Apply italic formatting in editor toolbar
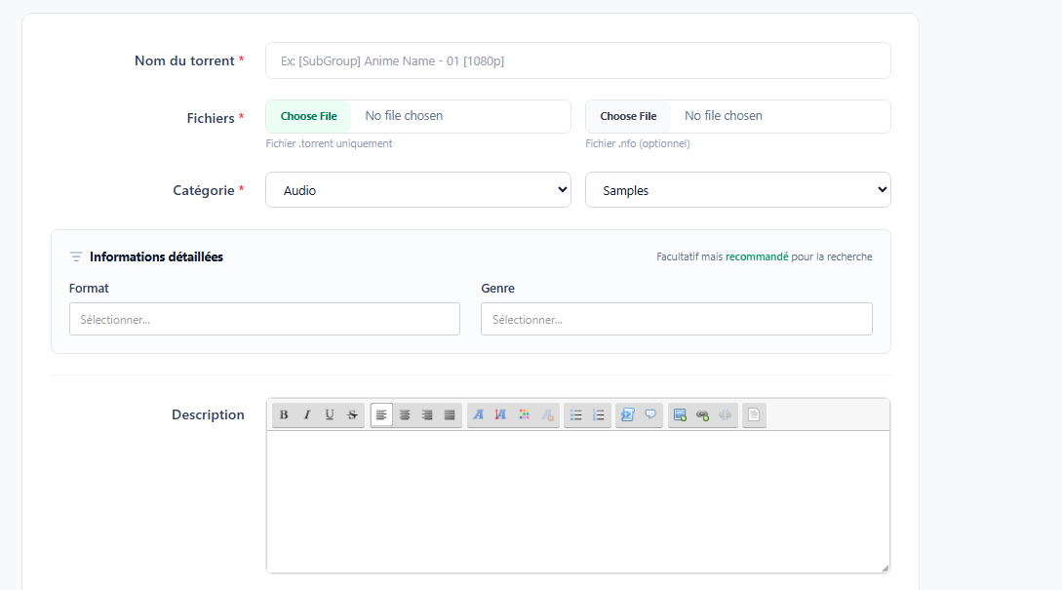1062x590 pixels. click(306, 414)
